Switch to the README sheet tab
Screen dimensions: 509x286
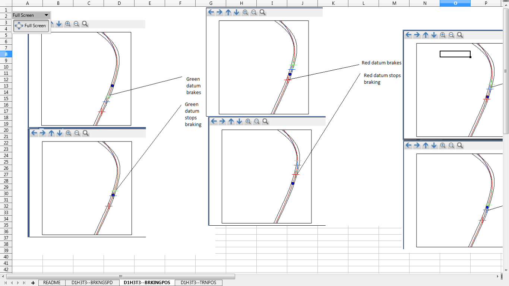click(52, 283)
